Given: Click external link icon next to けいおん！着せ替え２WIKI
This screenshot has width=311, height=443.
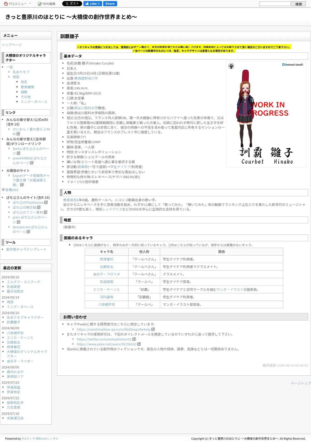Looking at the screenshot, I should pos(18,134).
